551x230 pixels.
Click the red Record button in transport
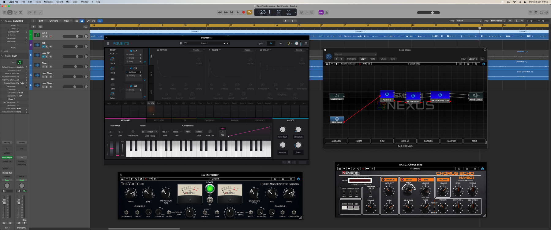243,13
